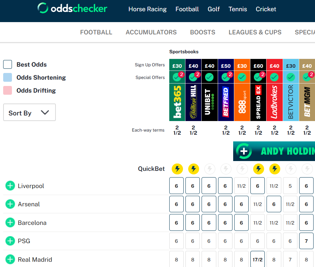Click the Odds Drifting pink swatch
This screenshot has width=315, height=267.
pos(8,90)
